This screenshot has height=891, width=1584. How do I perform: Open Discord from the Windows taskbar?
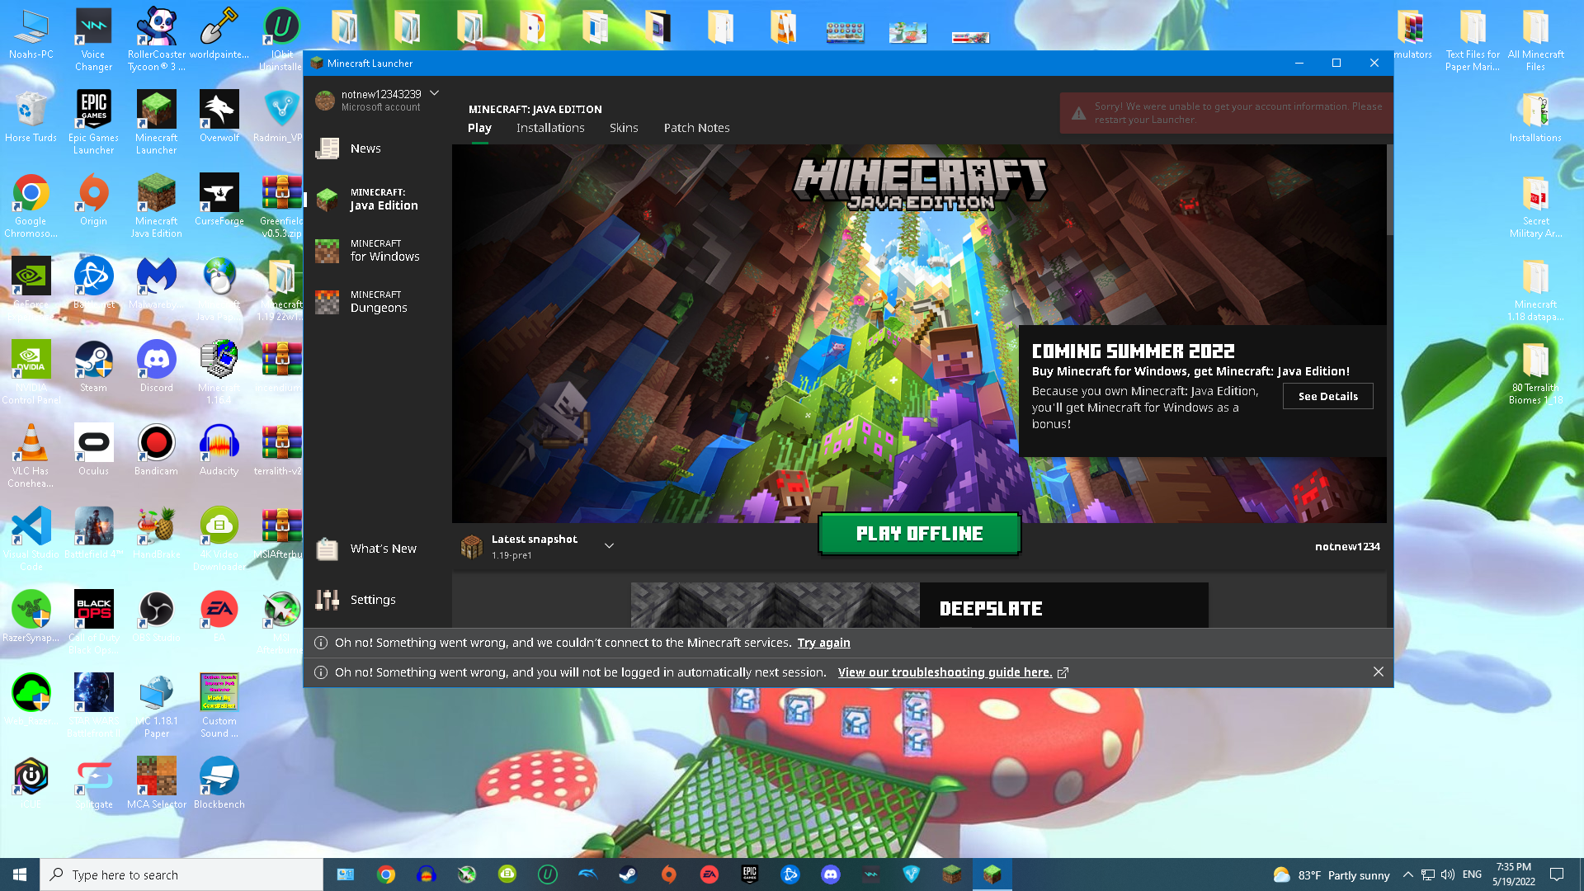pos(830,874)
